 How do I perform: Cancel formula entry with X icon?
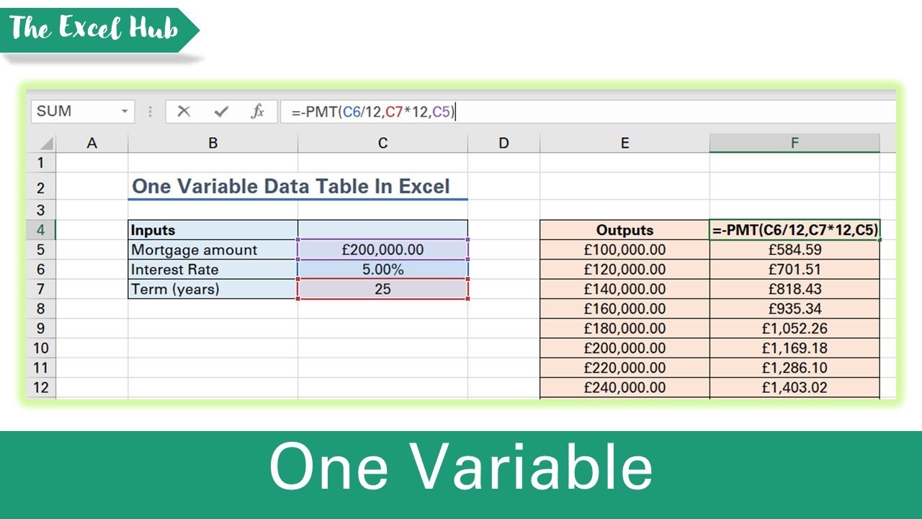(184, 111)
